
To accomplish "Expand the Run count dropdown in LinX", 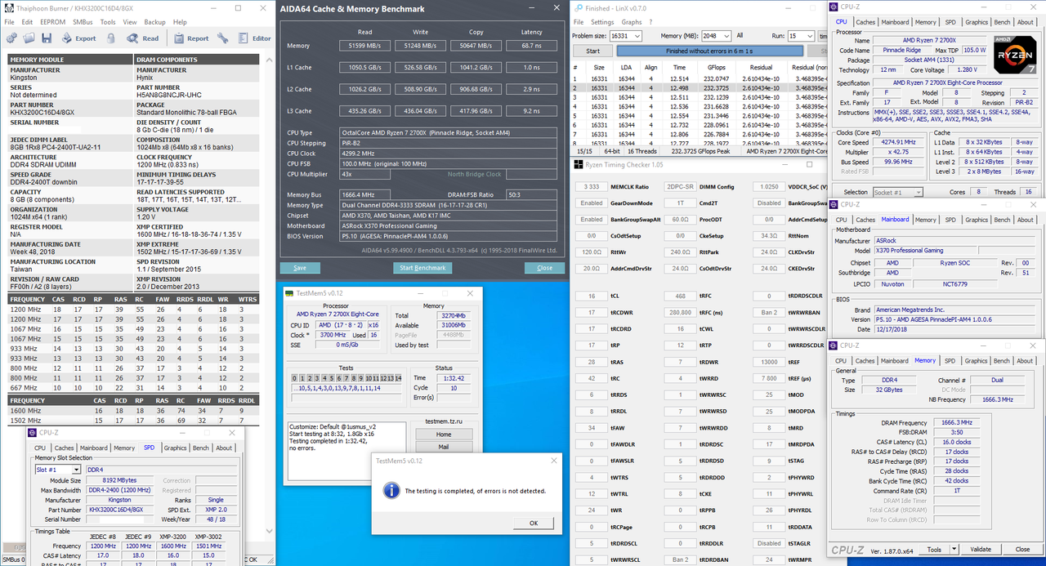I will (x=808, y=36).
